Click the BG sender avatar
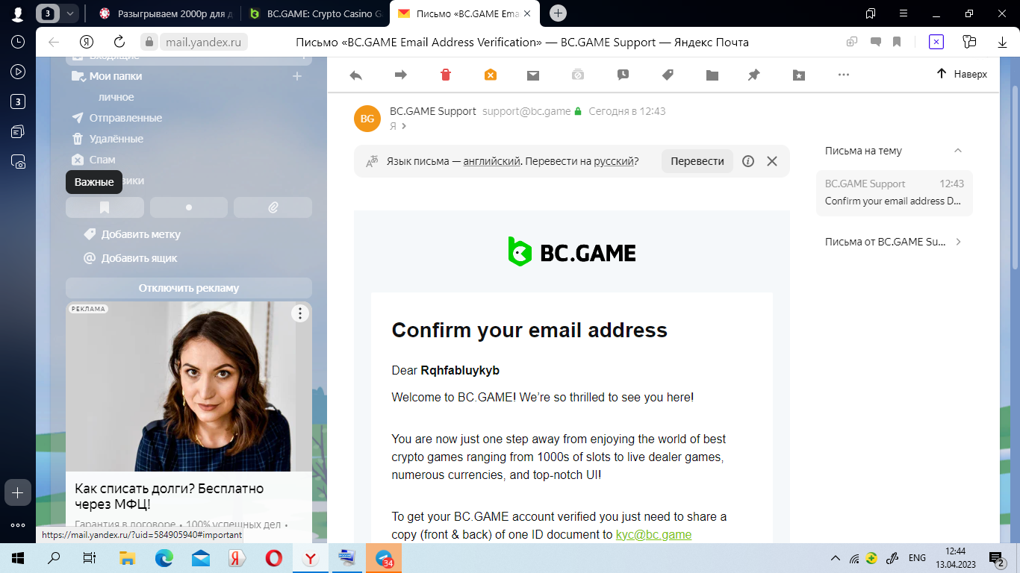The image size is (1020, 573). (367, 119)
